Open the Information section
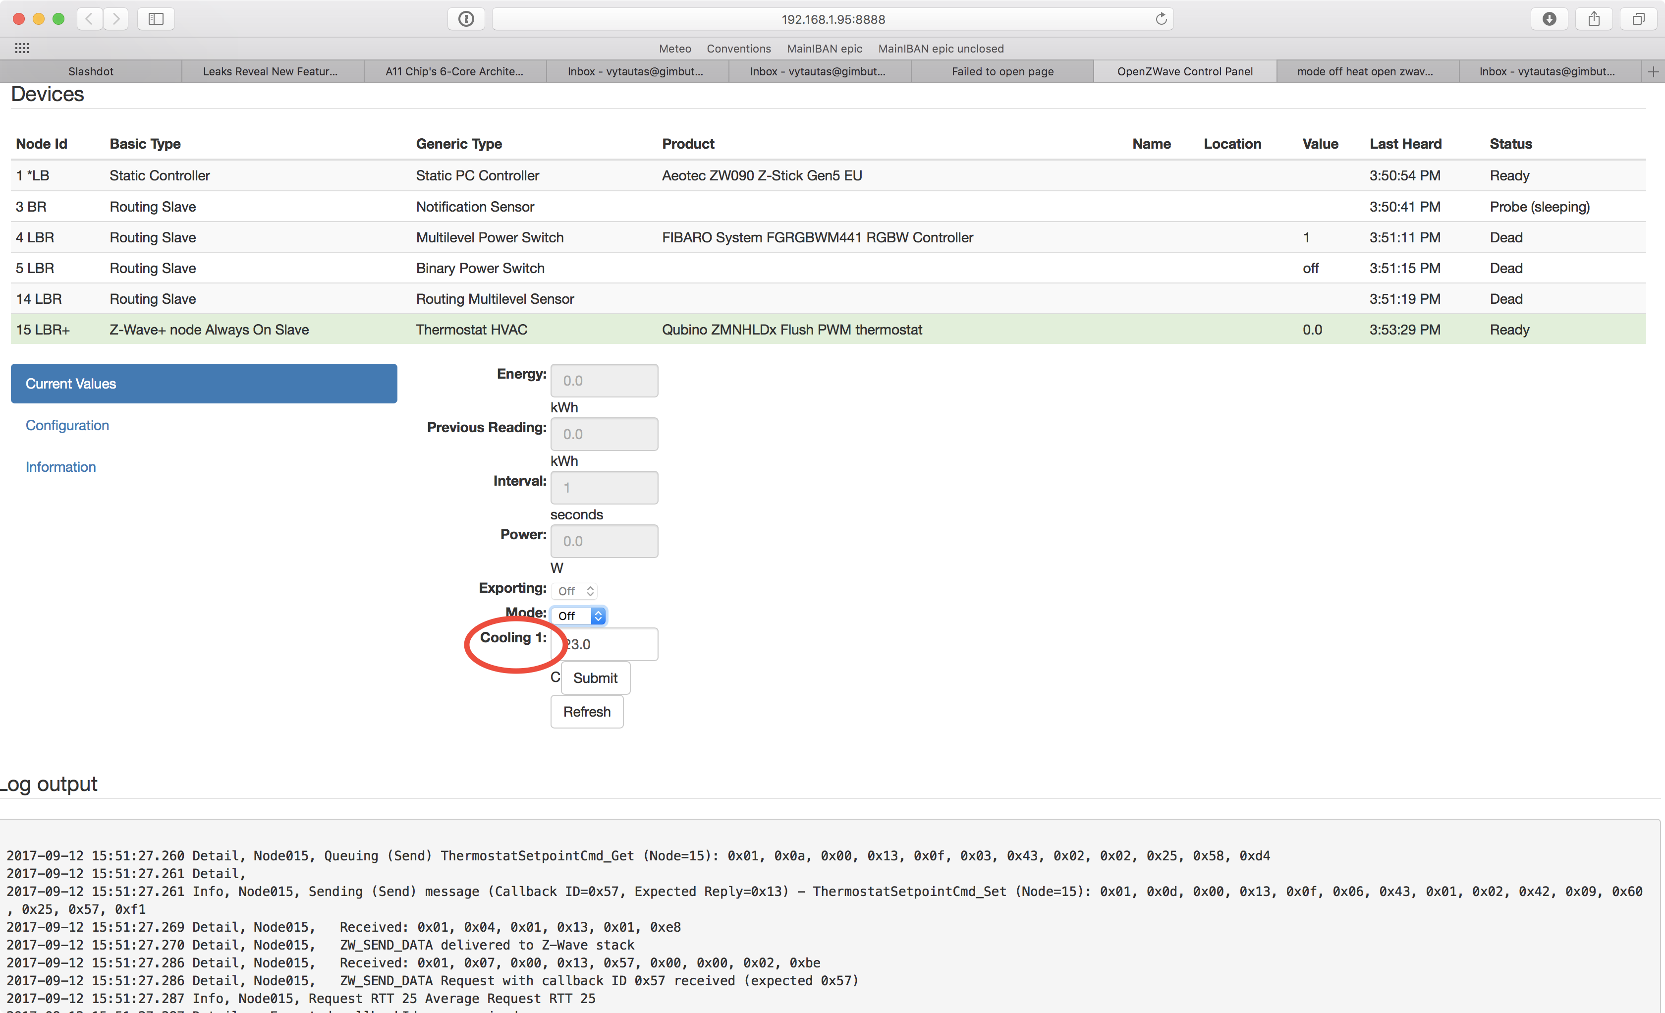 pos(60,466)
